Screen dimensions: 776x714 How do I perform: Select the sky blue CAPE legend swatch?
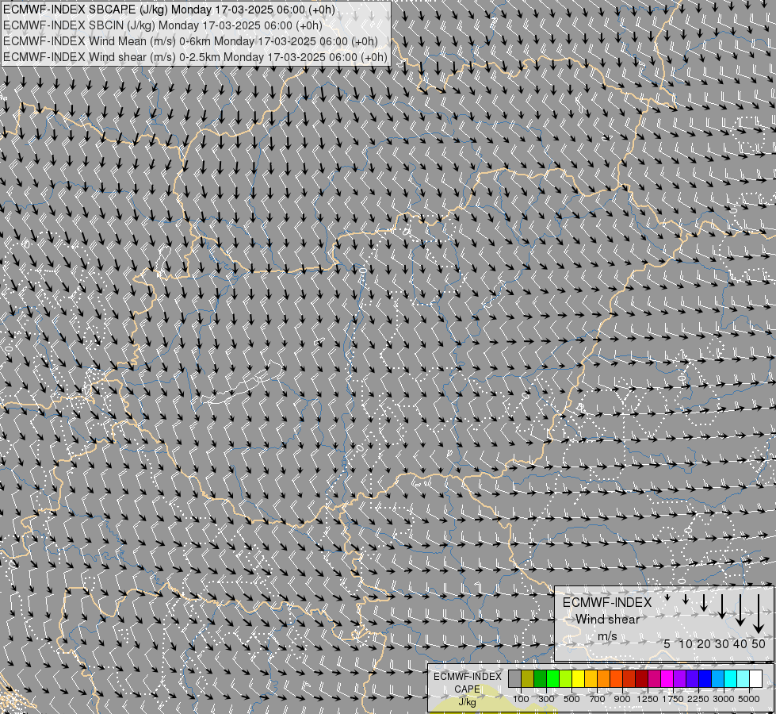pos(717,678)
